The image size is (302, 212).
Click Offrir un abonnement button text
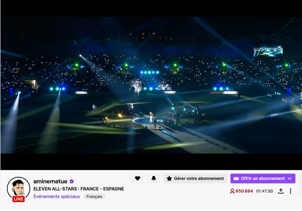(263, 178)
